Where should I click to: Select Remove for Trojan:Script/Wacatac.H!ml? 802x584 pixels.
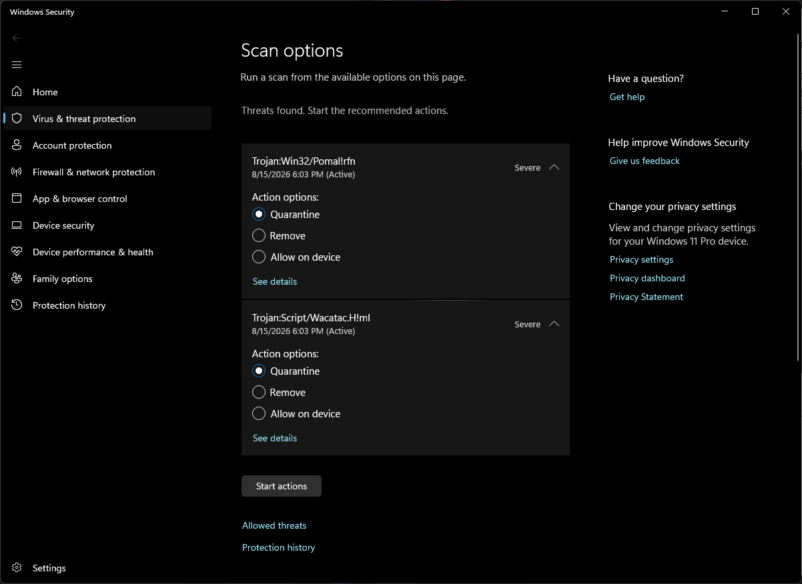pyautogui.click(x=259, y=393)
